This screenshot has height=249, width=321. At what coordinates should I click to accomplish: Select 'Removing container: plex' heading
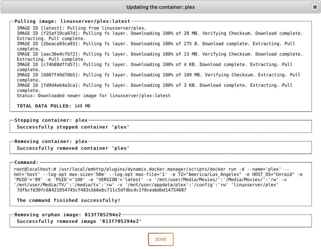coord(51,141)
